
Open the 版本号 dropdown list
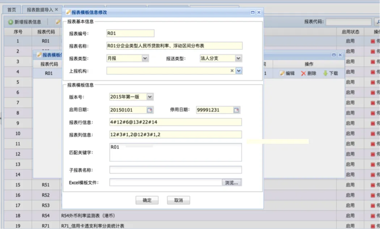[150, 97]
